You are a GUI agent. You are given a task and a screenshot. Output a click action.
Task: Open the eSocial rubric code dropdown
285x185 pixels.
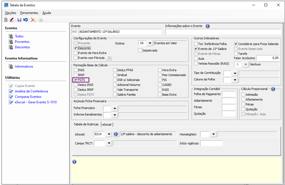109,134
